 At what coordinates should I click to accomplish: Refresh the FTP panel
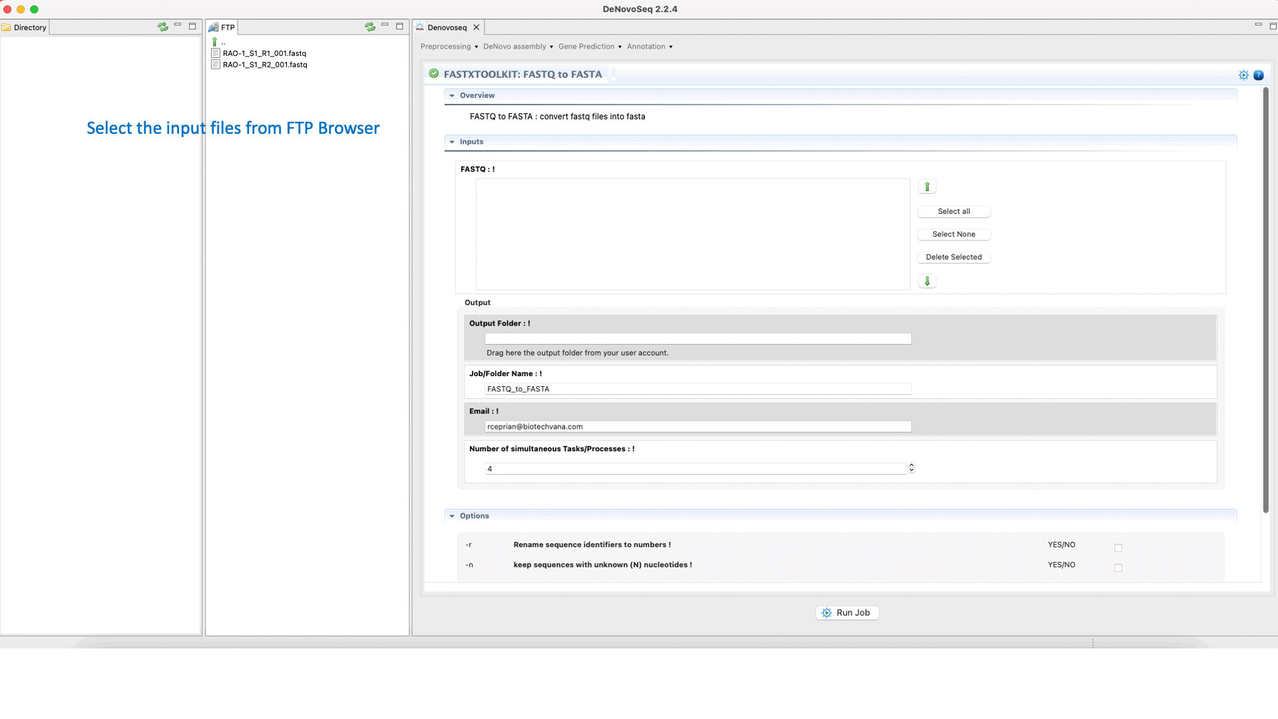tap(369, 27)
